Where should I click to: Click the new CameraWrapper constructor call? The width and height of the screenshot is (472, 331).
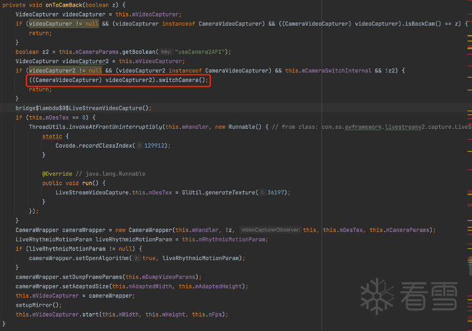coord(144,230)
